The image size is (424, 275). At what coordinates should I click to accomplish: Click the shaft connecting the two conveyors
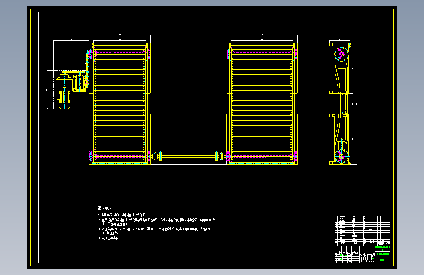click(188, 156)
